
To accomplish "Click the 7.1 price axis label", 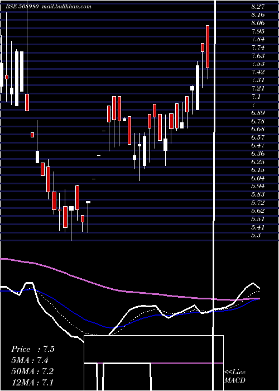I will [x=256, y=97].
